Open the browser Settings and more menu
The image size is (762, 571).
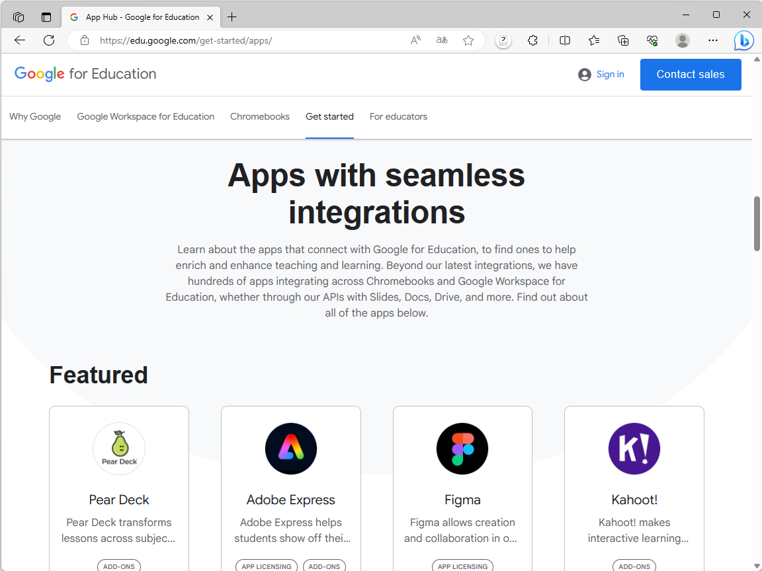(712, 40)
